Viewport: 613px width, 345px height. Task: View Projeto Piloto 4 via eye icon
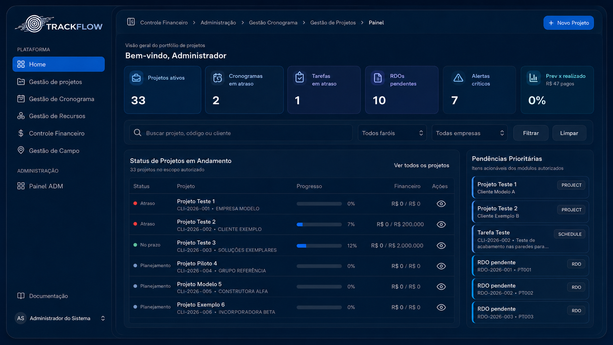[x=441, y=266]
